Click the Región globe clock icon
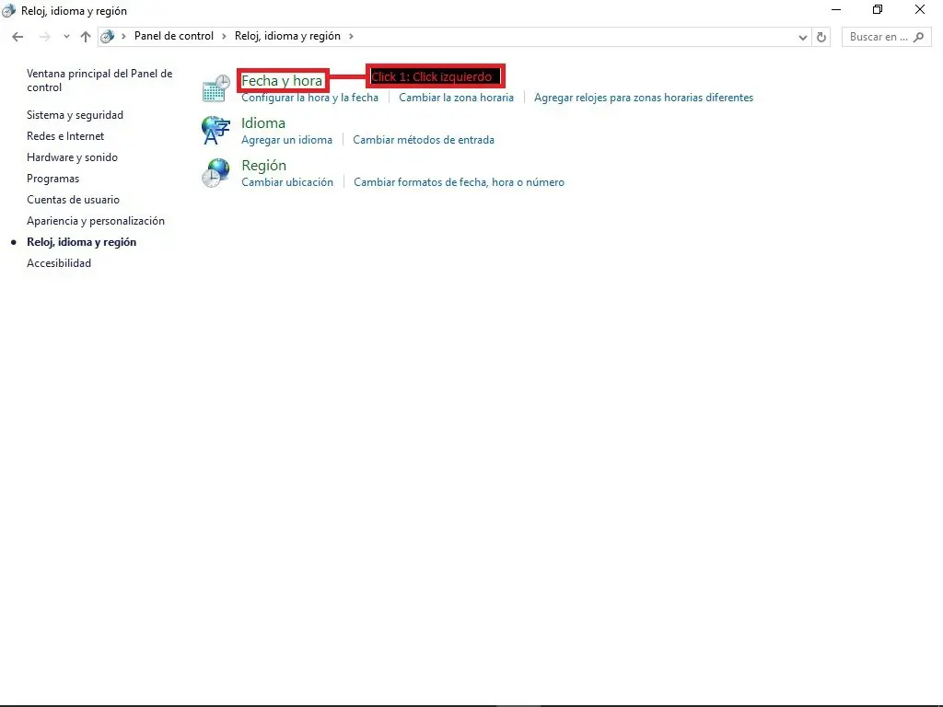The image size is (943, 707). (215, 173)
